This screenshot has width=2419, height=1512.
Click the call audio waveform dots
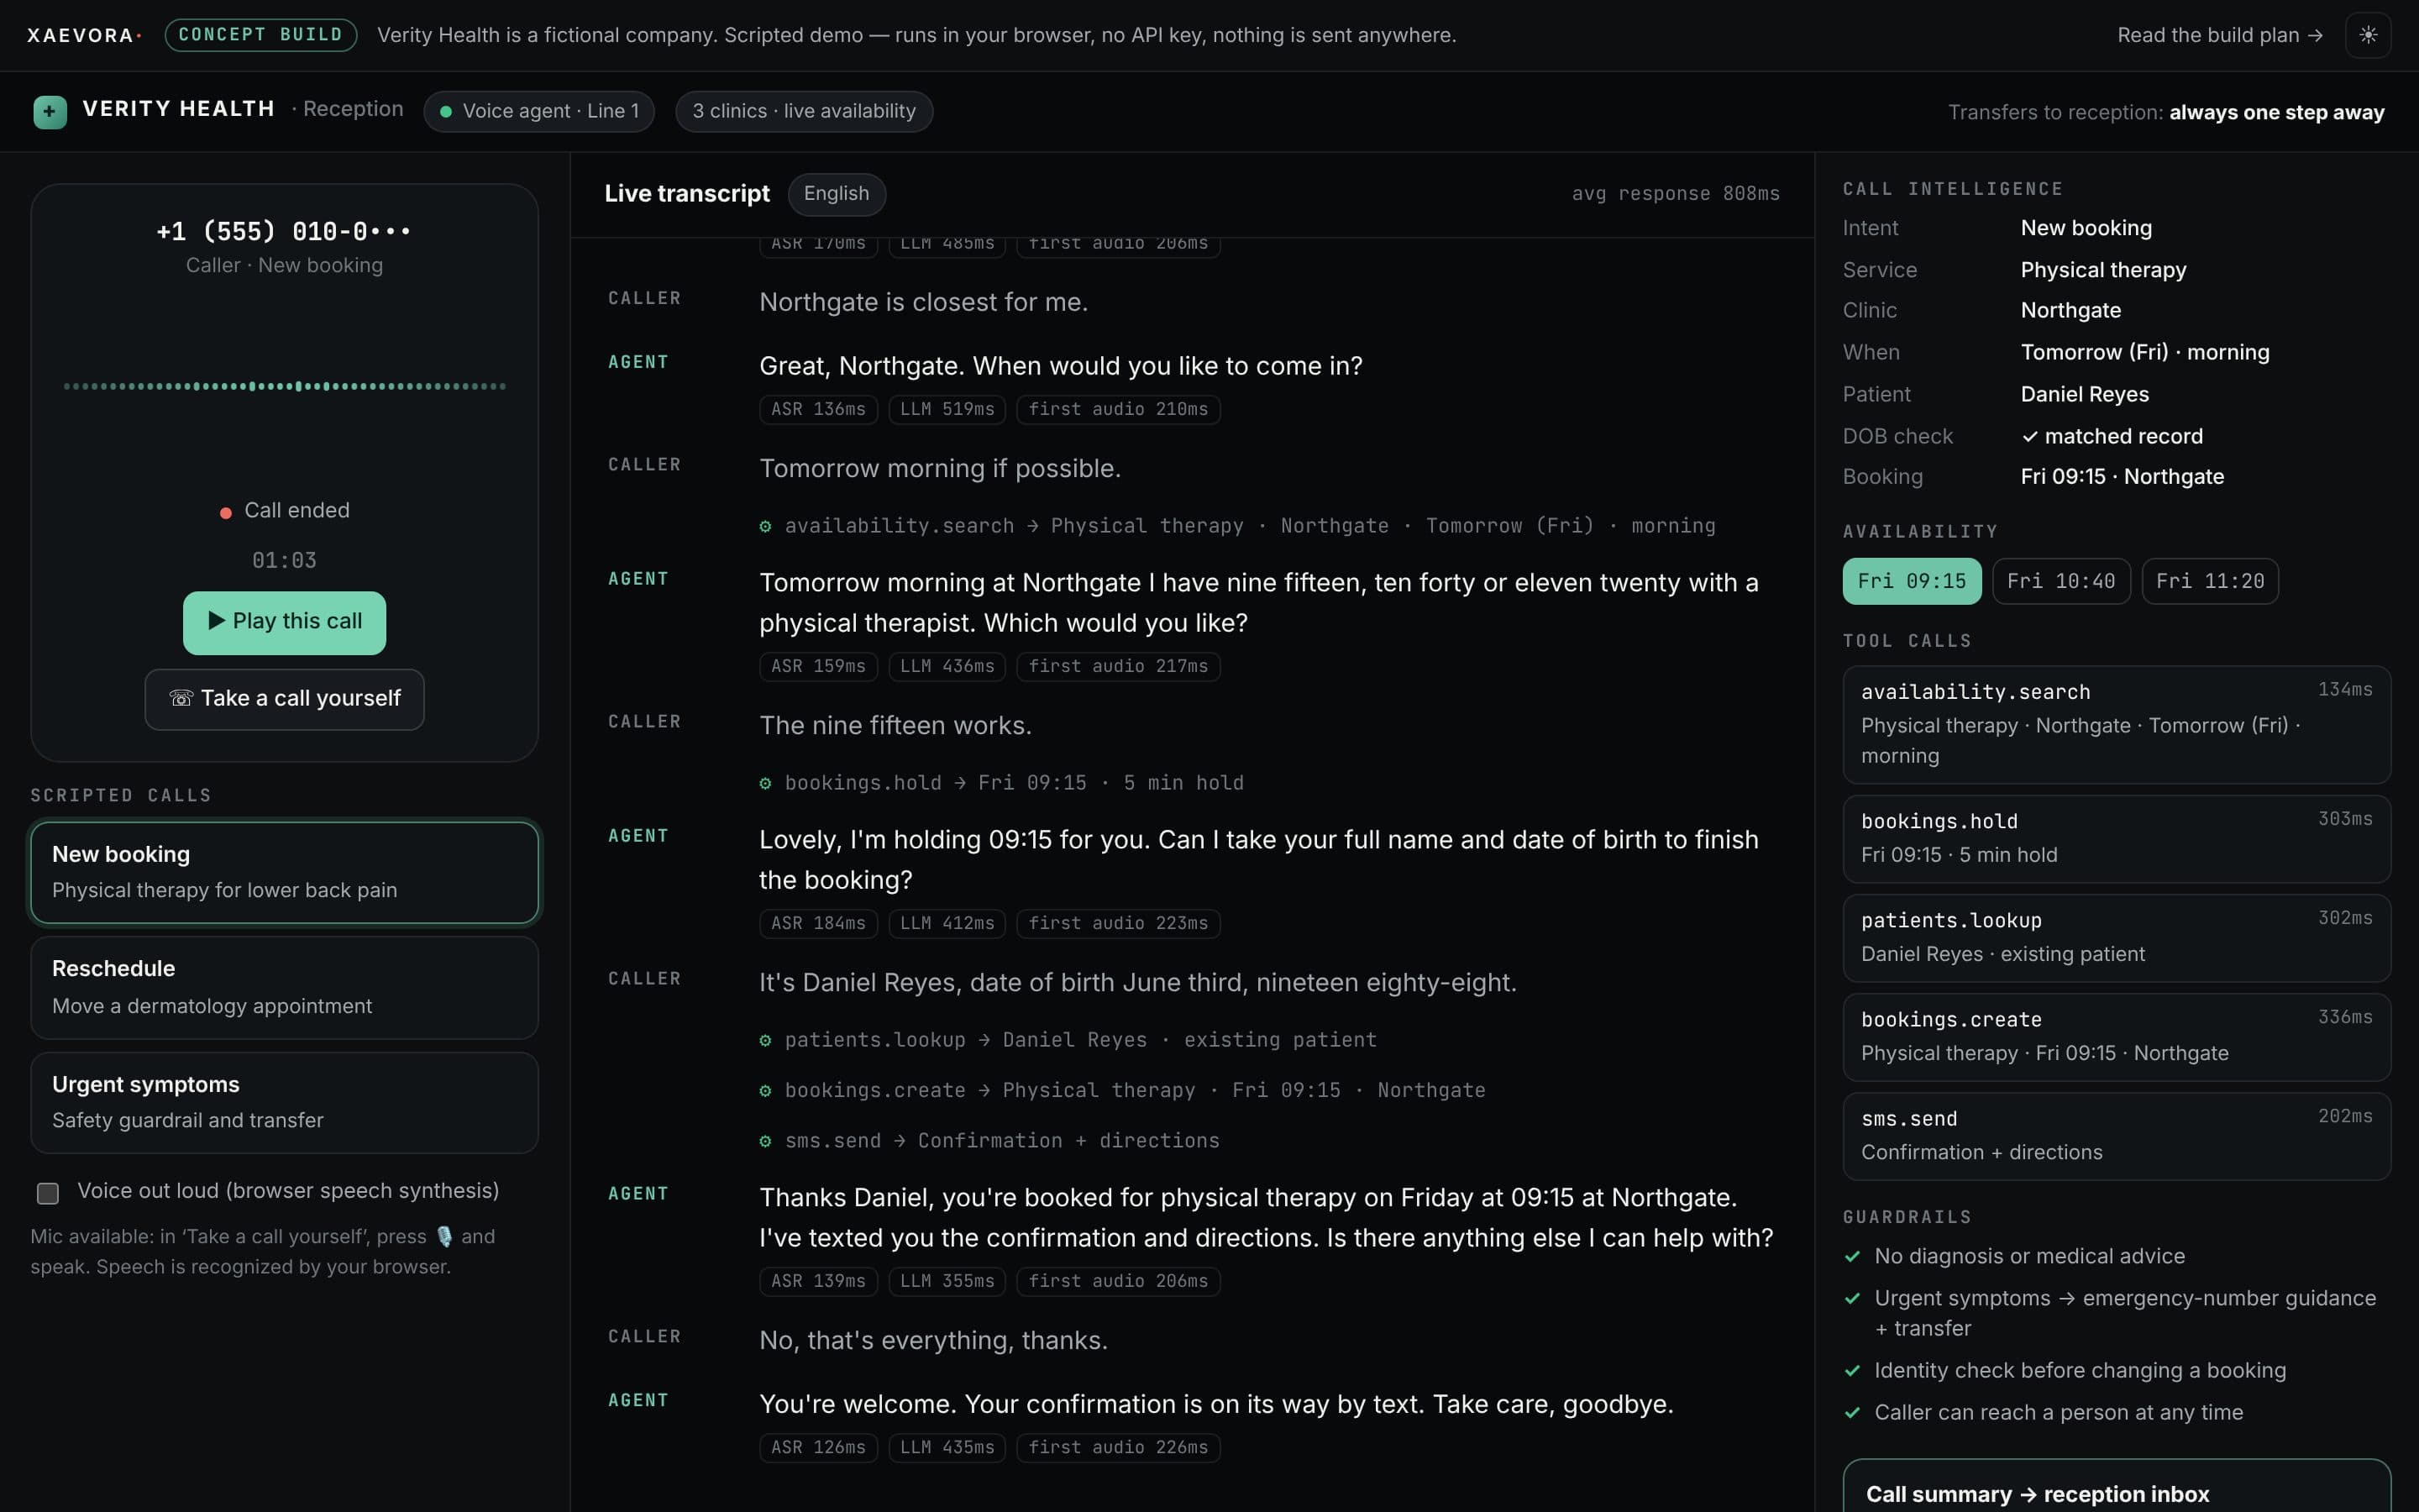point(284,386)
